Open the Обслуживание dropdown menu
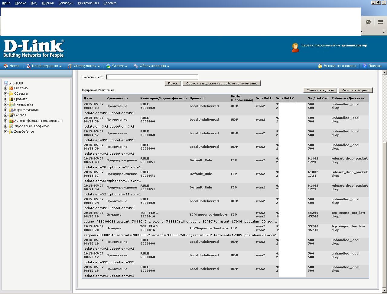The height and width of the screenshot is (294, 387). pyautogui.click(x=151, y=66)
